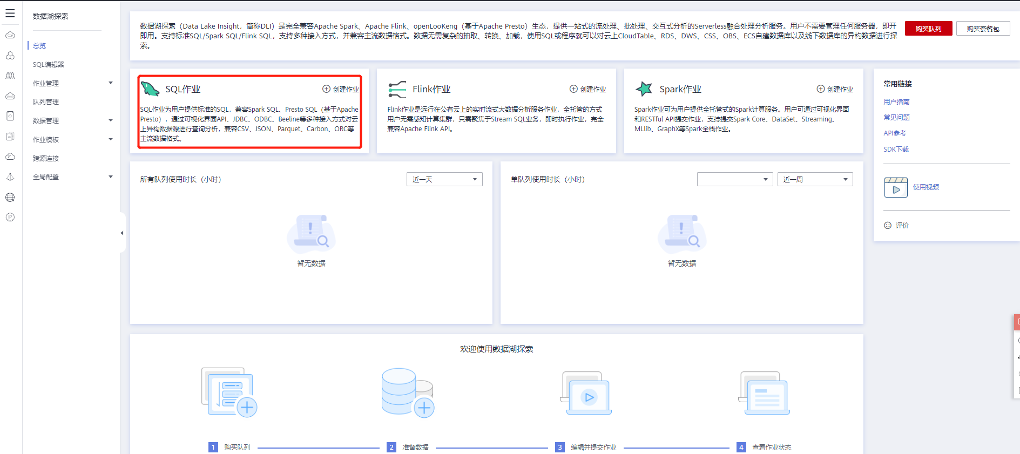Screen dimensions: 1020x454
Task: Expand the 作业模板 menu arrow
Action: click(x=111, y=139)
